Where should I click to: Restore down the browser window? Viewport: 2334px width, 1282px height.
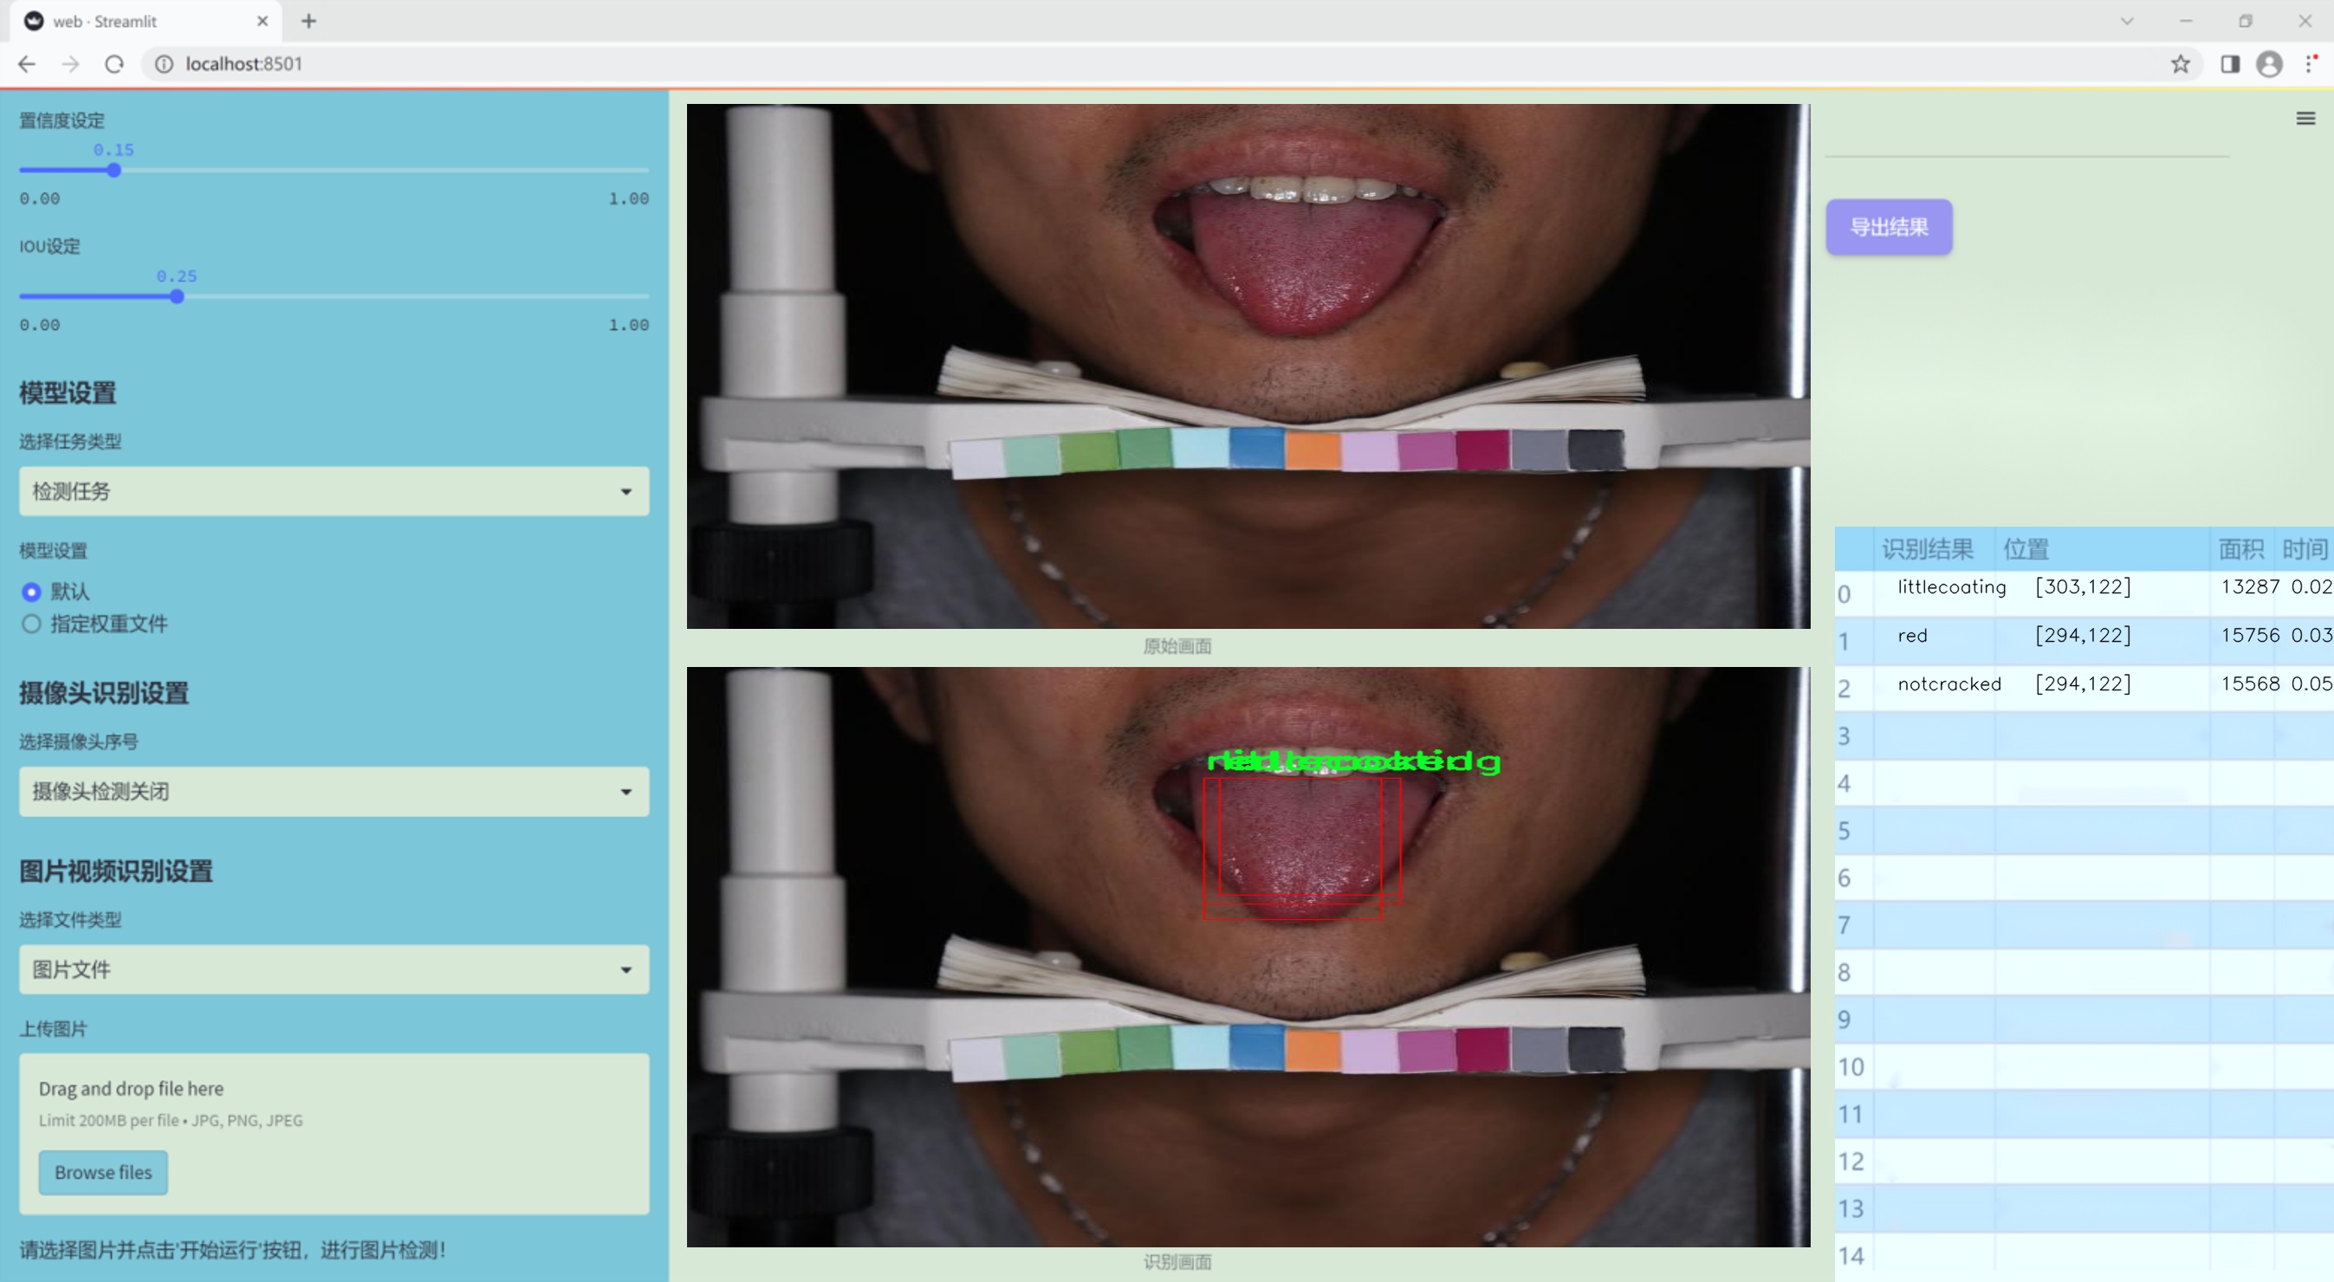[2246, 21]
